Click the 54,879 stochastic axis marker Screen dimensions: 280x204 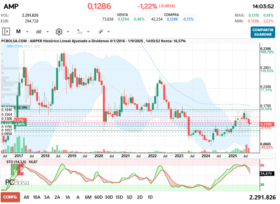point(267,173)
